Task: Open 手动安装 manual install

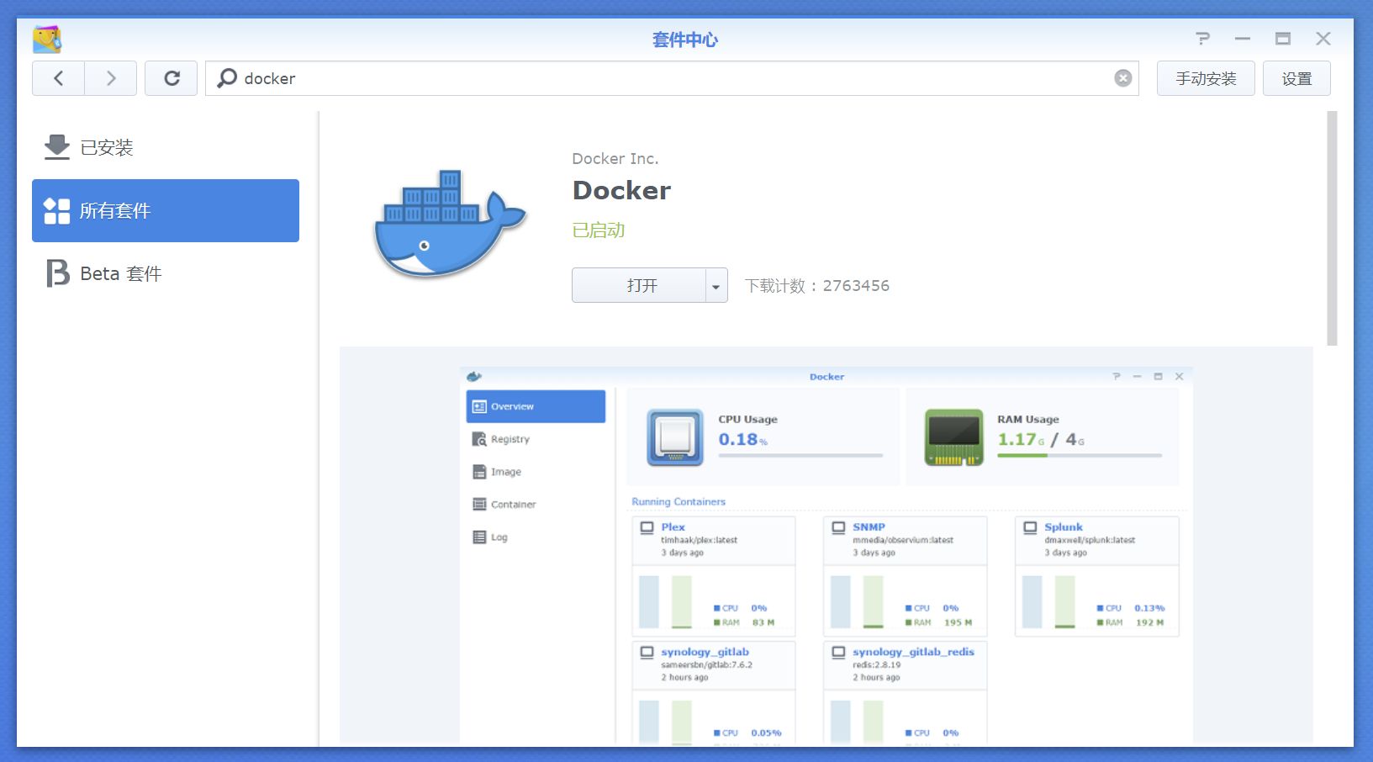Action: [1206, 78]
